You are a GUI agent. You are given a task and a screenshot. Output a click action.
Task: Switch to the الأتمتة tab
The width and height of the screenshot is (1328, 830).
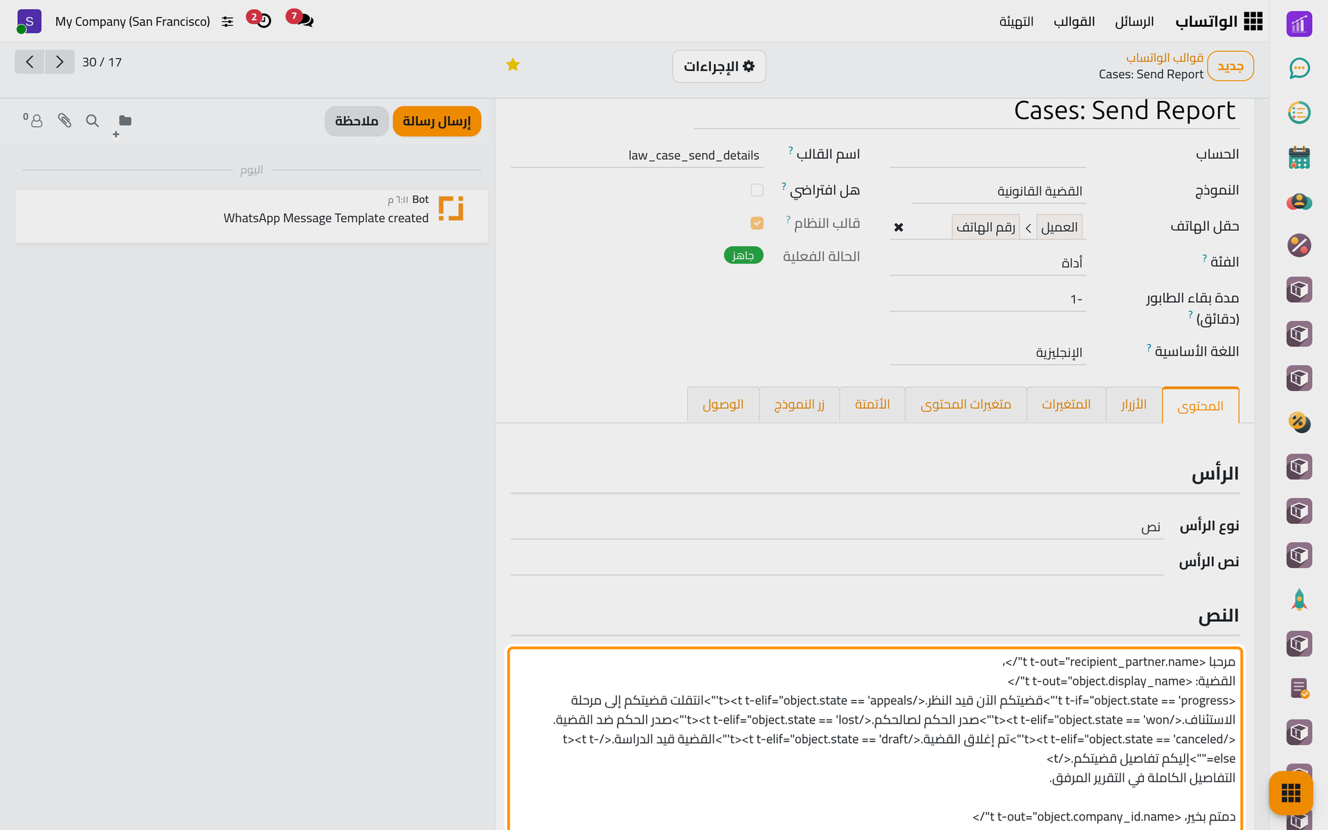(x=872, y=405)
